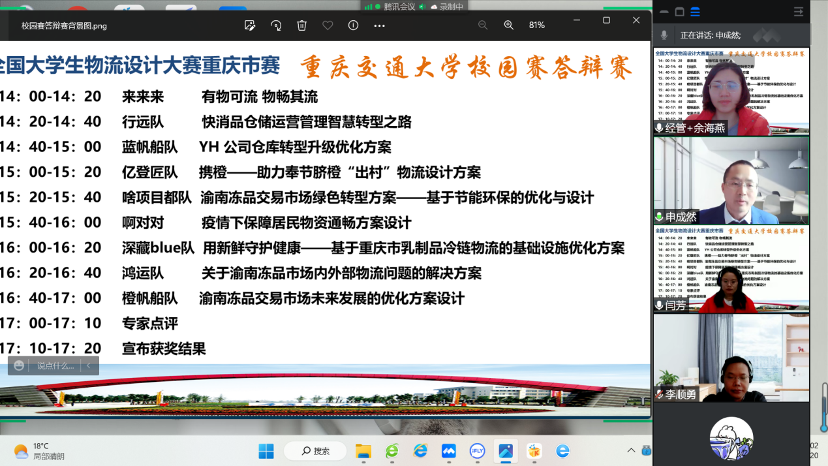
Task: Collapse the chat bar with the left chevron
Action: [x=89, y=365]
